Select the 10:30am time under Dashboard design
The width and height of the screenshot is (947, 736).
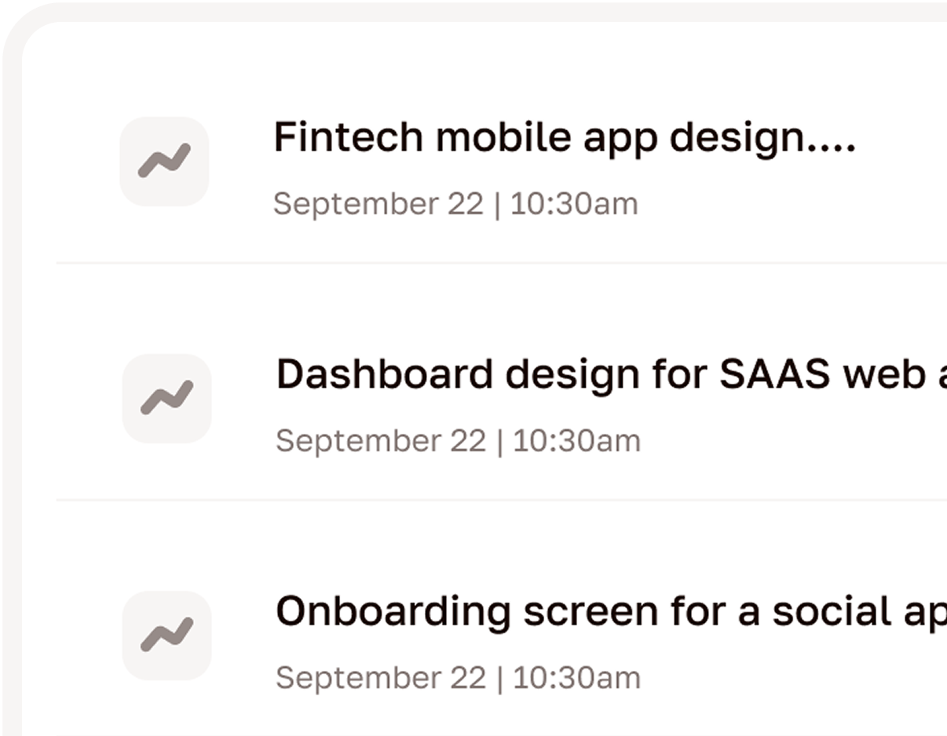pos(577,441)
